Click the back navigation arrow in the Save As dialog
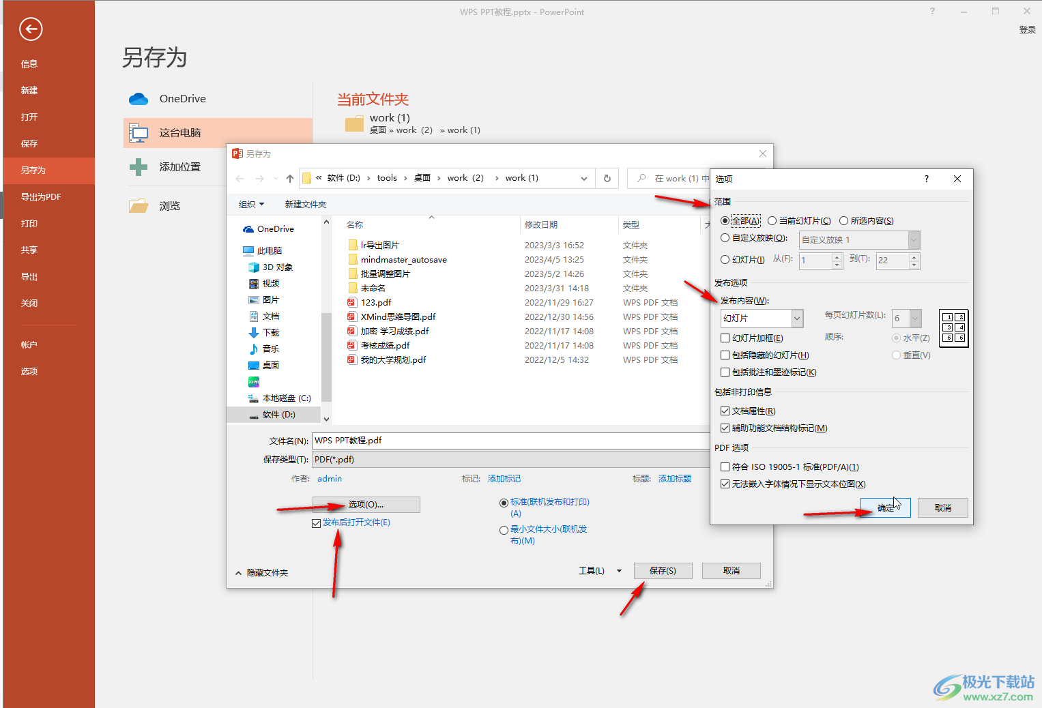 240,179
